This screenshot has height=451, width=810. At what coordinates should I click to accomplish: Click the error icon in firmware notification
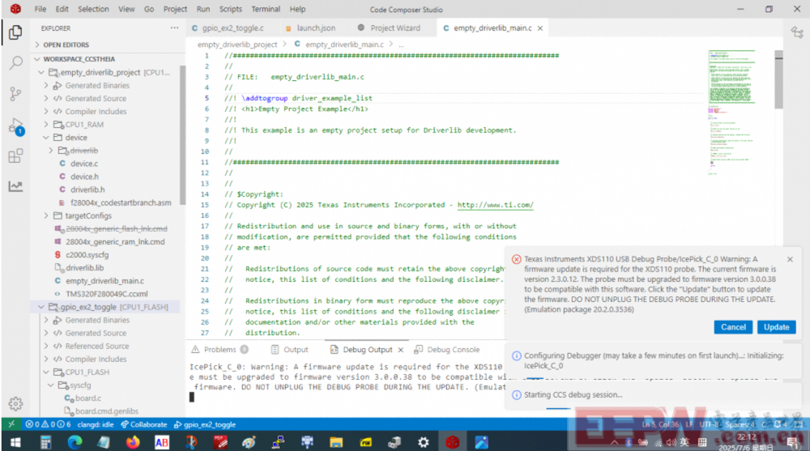(x=516, y=259)
